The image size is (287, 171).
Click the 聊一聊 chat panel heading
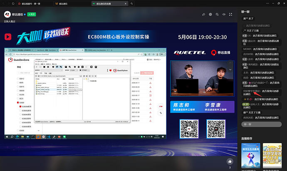click(x=245, y=12)
